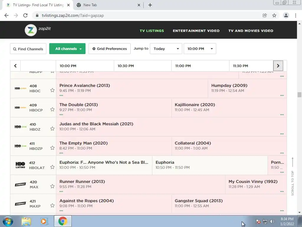Favorite channel 412 HBOLAT star
302x227 pixels.
52,167
